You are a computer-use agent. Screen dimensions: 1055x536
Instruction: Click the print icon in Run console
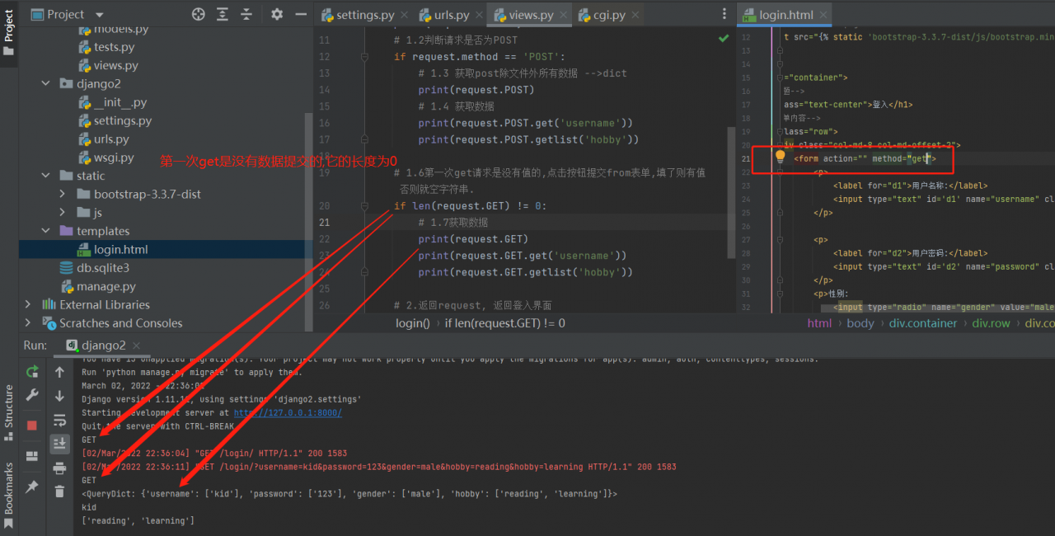point(59,468)
